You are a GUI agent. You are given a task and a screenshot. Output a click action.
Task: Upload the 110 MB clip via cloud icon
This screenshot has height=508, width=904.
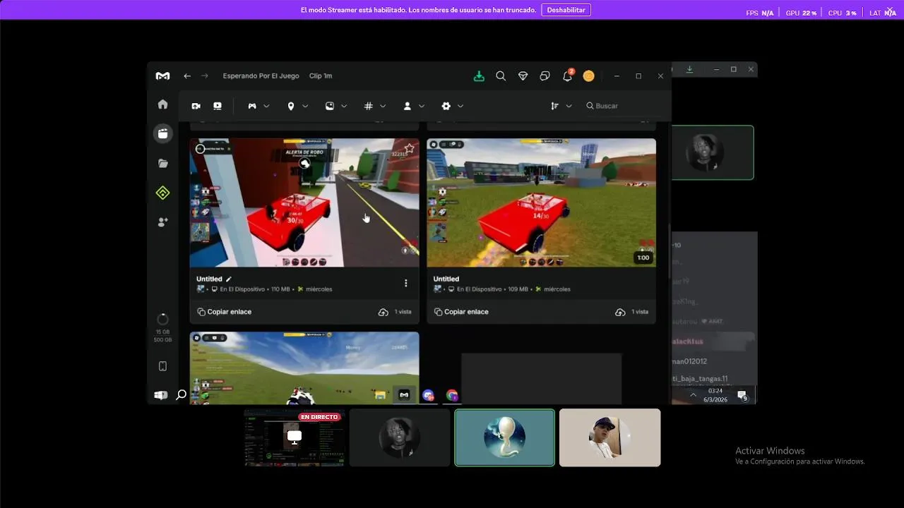[x=383, y=312]
